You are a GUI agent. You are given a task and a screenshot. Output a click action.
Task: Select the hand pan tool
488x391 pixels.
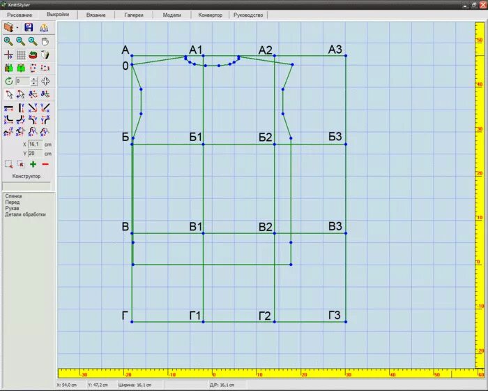point(45,41)
